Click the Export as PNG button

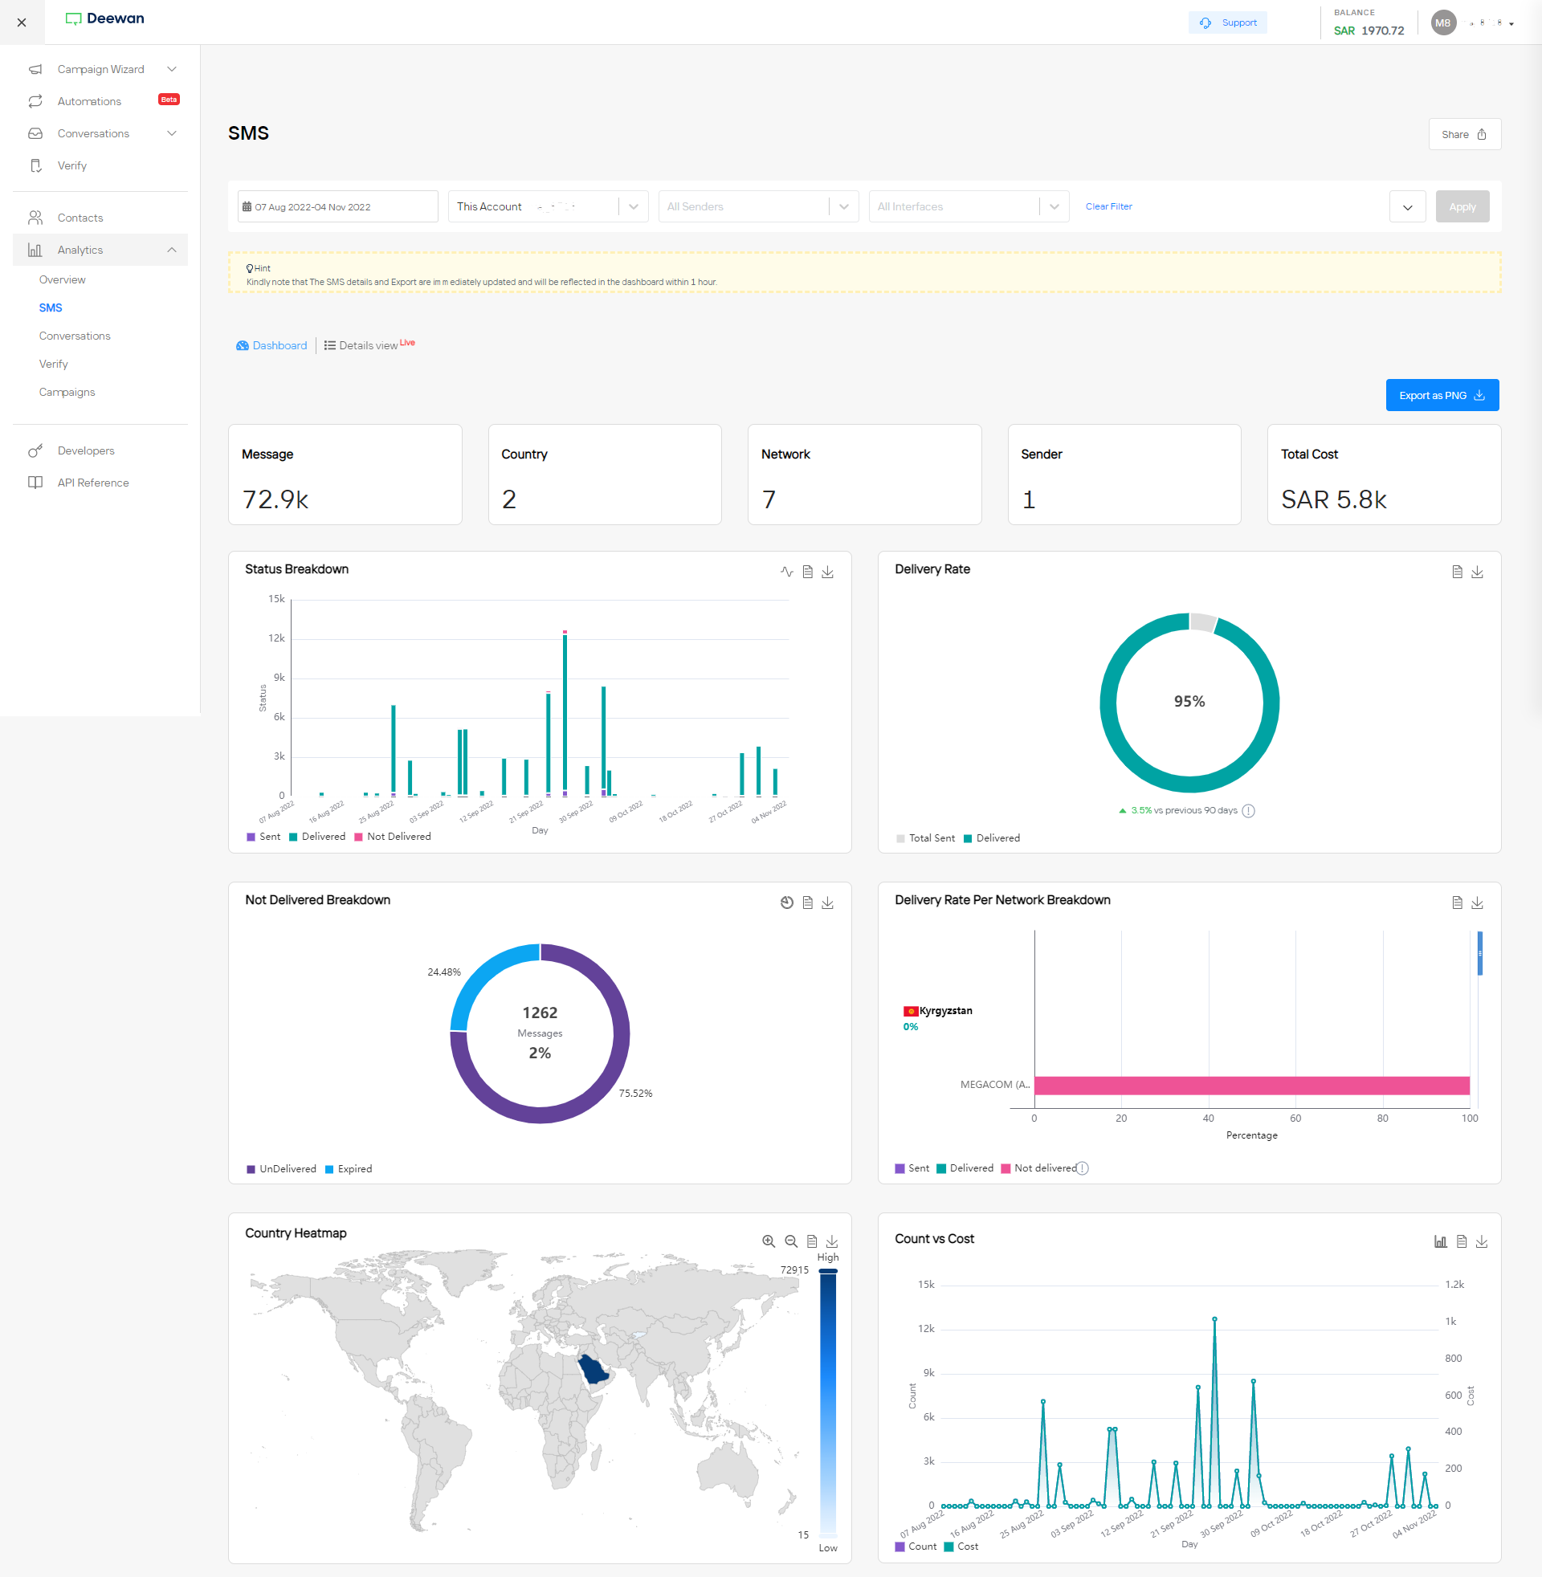pos(1442,395)
